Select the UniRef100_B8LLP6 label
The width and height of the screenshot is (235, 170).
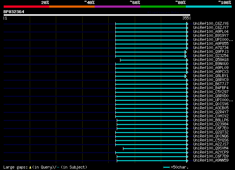(x=211, y=120)
